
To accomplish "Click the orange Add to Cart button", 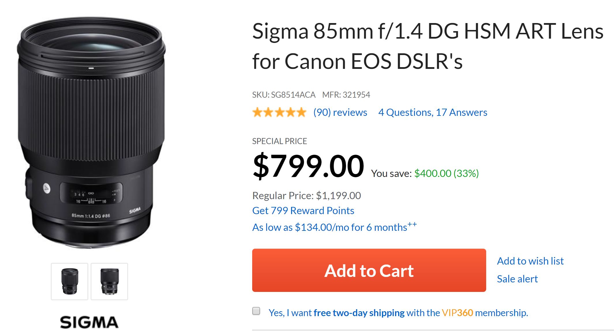I will point(369,270).
